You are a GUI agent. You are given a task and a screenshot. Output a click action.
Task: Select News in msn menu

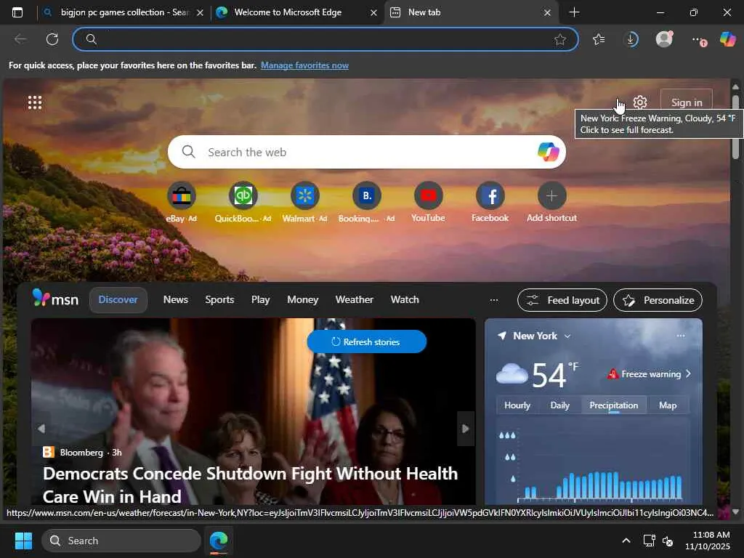pyautogui.click(x=176, y=299)
